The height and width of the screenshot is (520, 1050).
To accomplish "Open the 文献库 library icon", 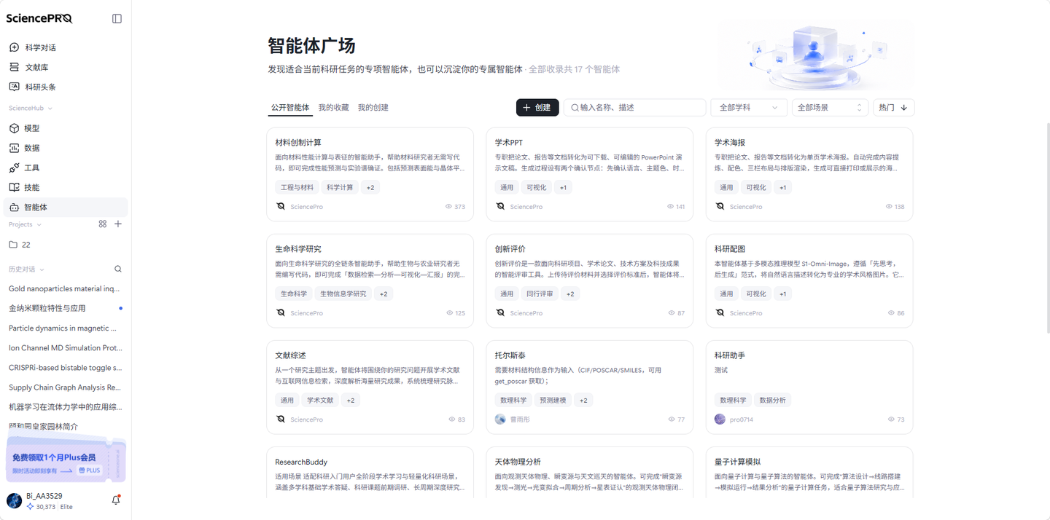I will tap(14, 67).
